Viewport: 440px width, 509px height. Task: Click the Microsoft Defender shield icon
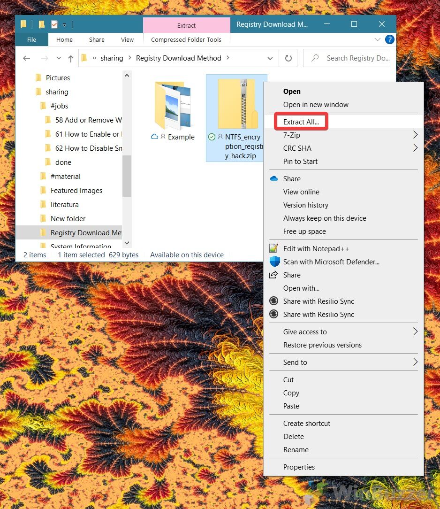point(274,262)
